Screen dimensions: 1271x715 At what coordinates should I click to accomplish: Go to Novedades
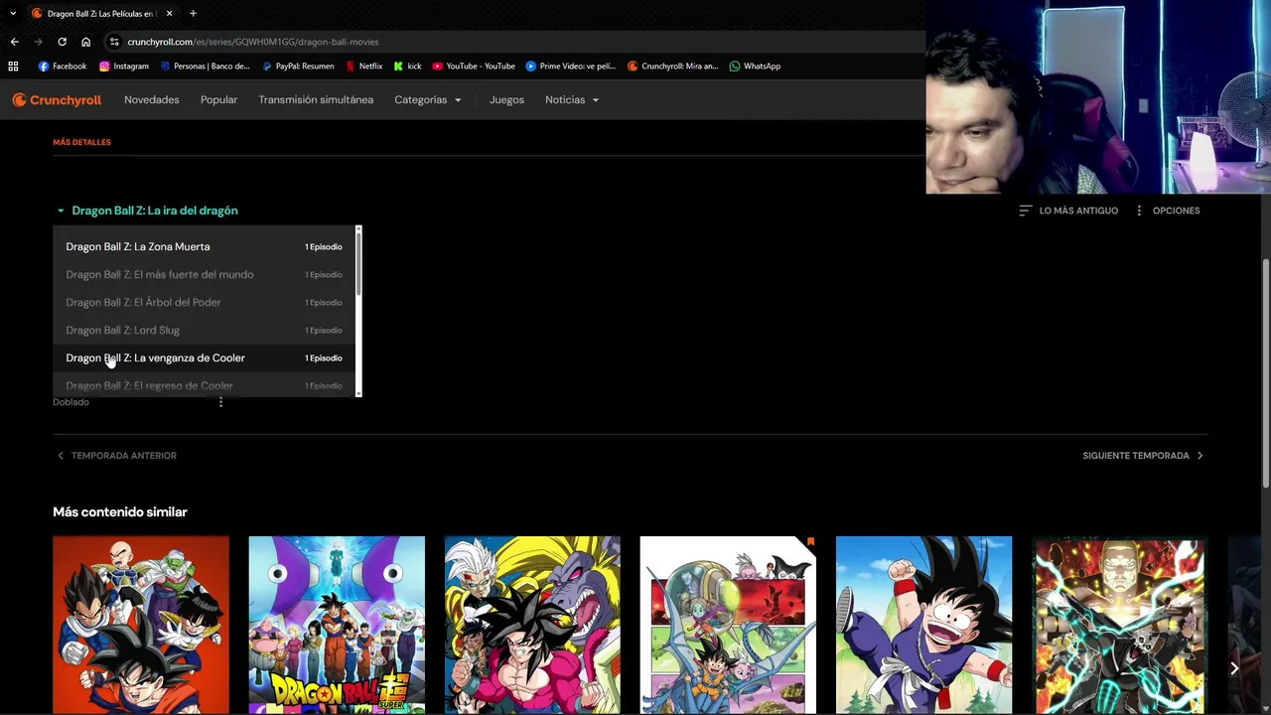coord(152,100)
